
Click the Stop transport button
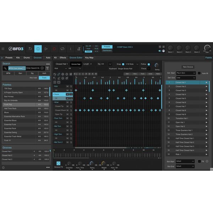[x=38, y=49]
